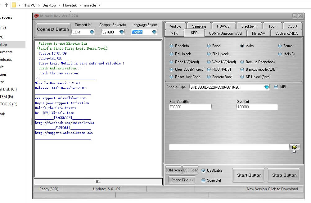Click the Comport Baudrate dropdown arrow icon
Viewport: 311px width, 203px height.
tap(122, 32)
